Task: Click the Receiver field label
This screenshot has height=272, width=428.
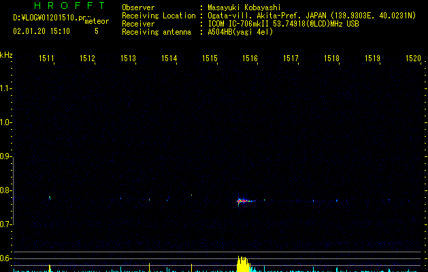Action: (138, 24)
